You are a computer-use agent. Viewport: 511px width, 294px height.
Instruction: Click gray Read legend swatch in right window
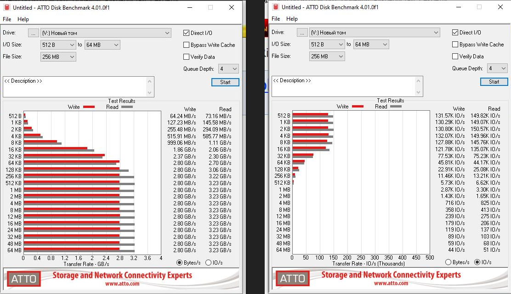pyautogui.click(x=396, y=107)
